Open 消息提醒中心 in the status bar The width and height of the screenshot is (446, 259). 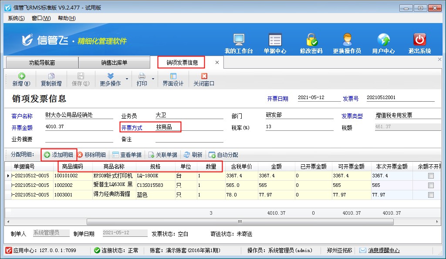384,250
